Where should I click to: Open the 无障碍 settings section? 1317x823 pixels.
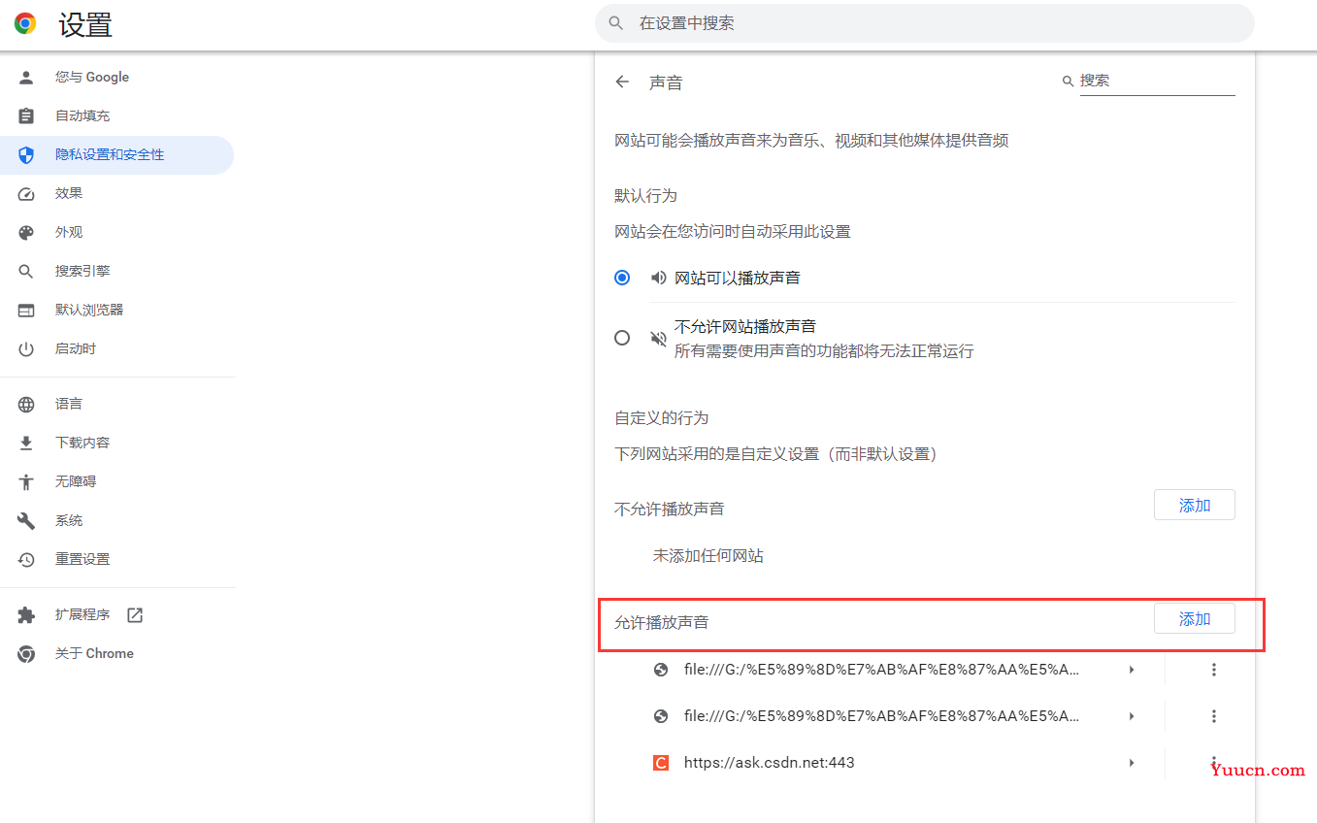pyautogui.click(x=116, y=481)
